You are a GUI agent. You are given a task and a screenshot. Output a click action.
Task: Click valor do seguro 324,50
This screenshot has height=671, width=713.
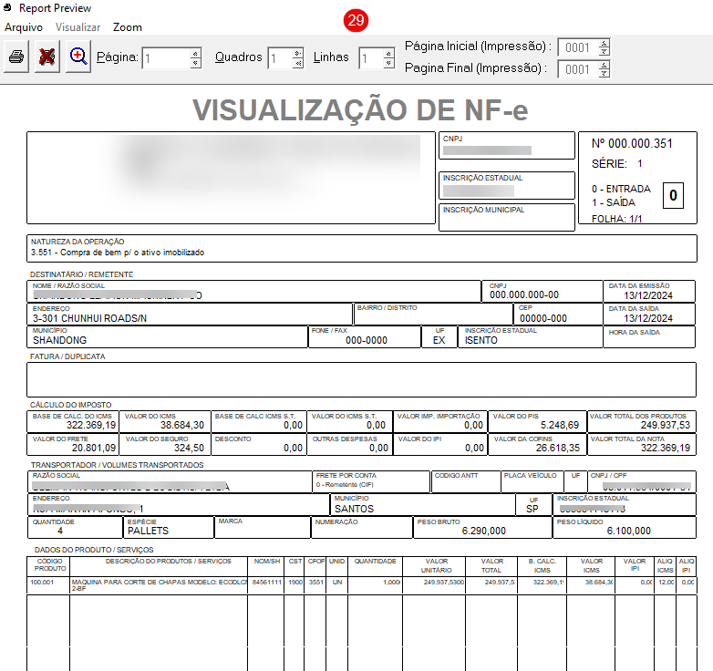pyautogui.click(x=189, y=448)
